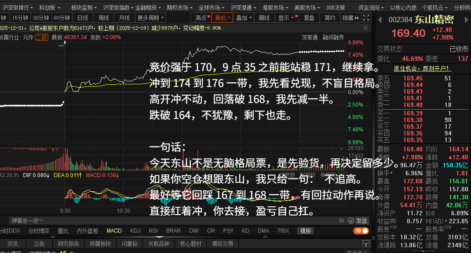
Task: Click the panel collapse icon beside 模拟交易 tabs
Action: [366, 243]
